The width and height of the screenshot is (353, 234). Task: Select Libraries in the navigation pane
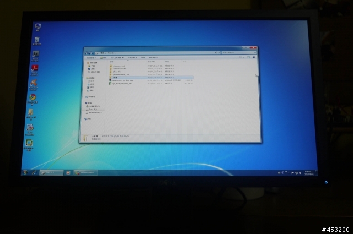coord(90,78)
